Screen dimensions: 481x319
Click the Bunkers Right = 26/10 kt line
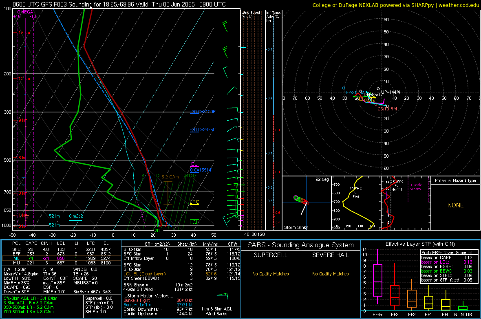[x=158, y=300]
